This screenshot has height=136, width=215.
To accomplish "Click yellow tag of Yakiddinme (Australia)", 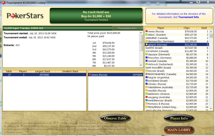I will click(147, 87).
